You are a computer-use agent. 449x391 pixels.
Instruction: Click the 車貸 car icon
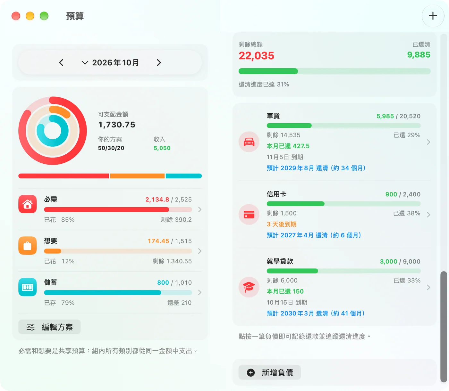249,142
